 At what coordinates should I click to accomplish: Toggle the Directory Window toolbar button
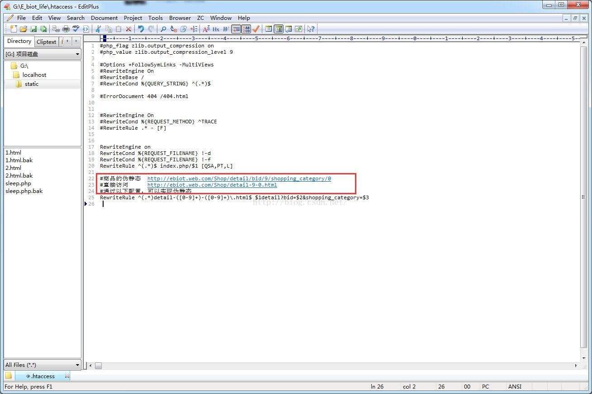click(279, 29)
